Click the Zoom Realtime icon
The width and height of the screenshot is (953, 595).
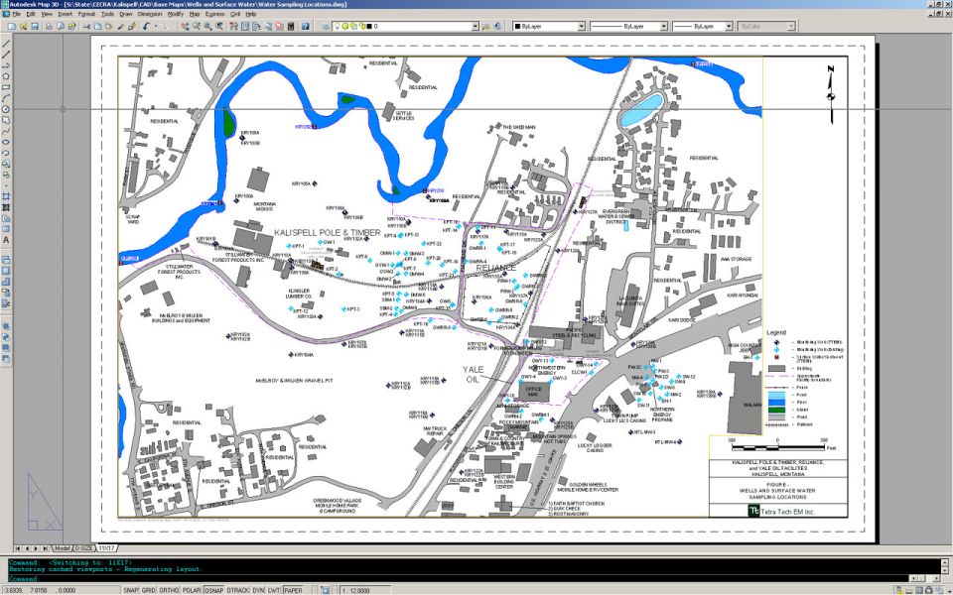point(197,27)
